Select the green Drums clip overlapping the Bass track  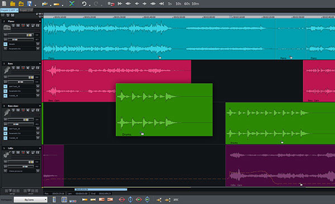[164, 110]
